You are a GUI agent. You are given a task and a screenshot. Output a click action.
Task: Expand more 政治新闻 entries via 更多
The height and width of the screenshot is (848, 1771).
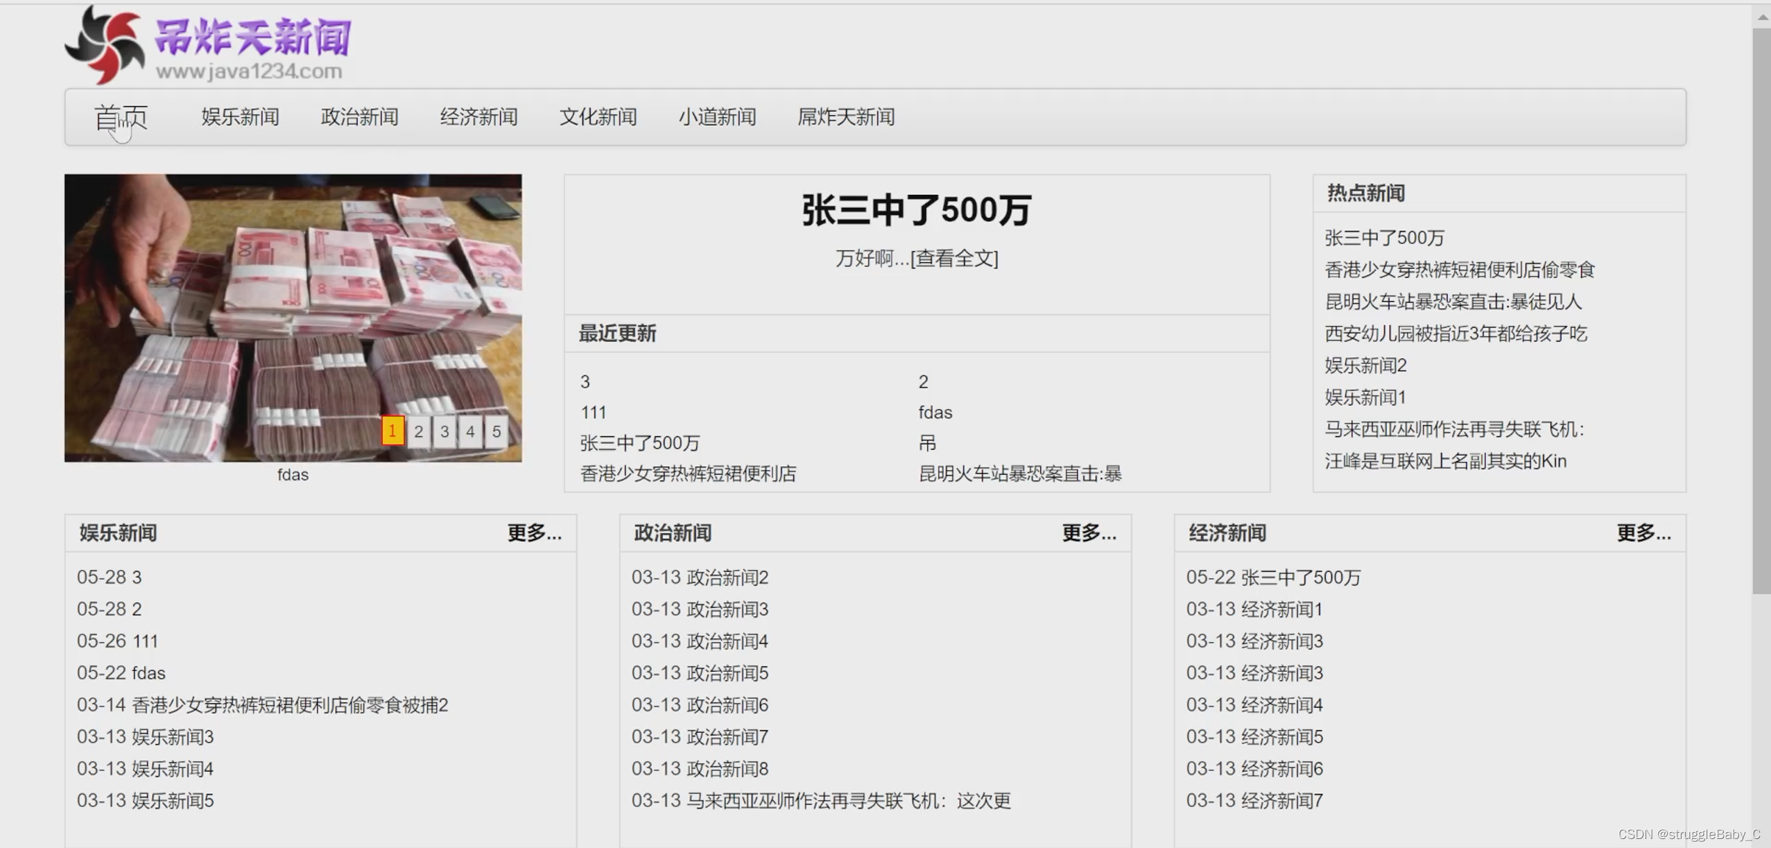click(x=1089, y=533)
